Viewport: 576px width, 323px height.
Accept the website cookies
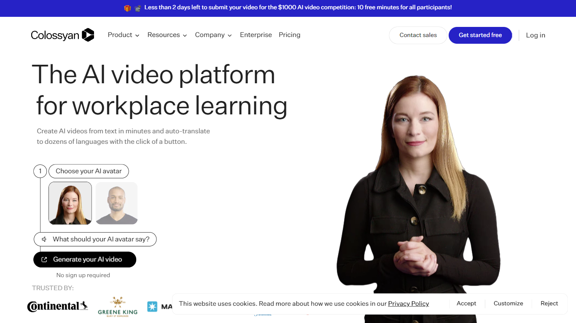pyautogui.click(x=466, y=304)
